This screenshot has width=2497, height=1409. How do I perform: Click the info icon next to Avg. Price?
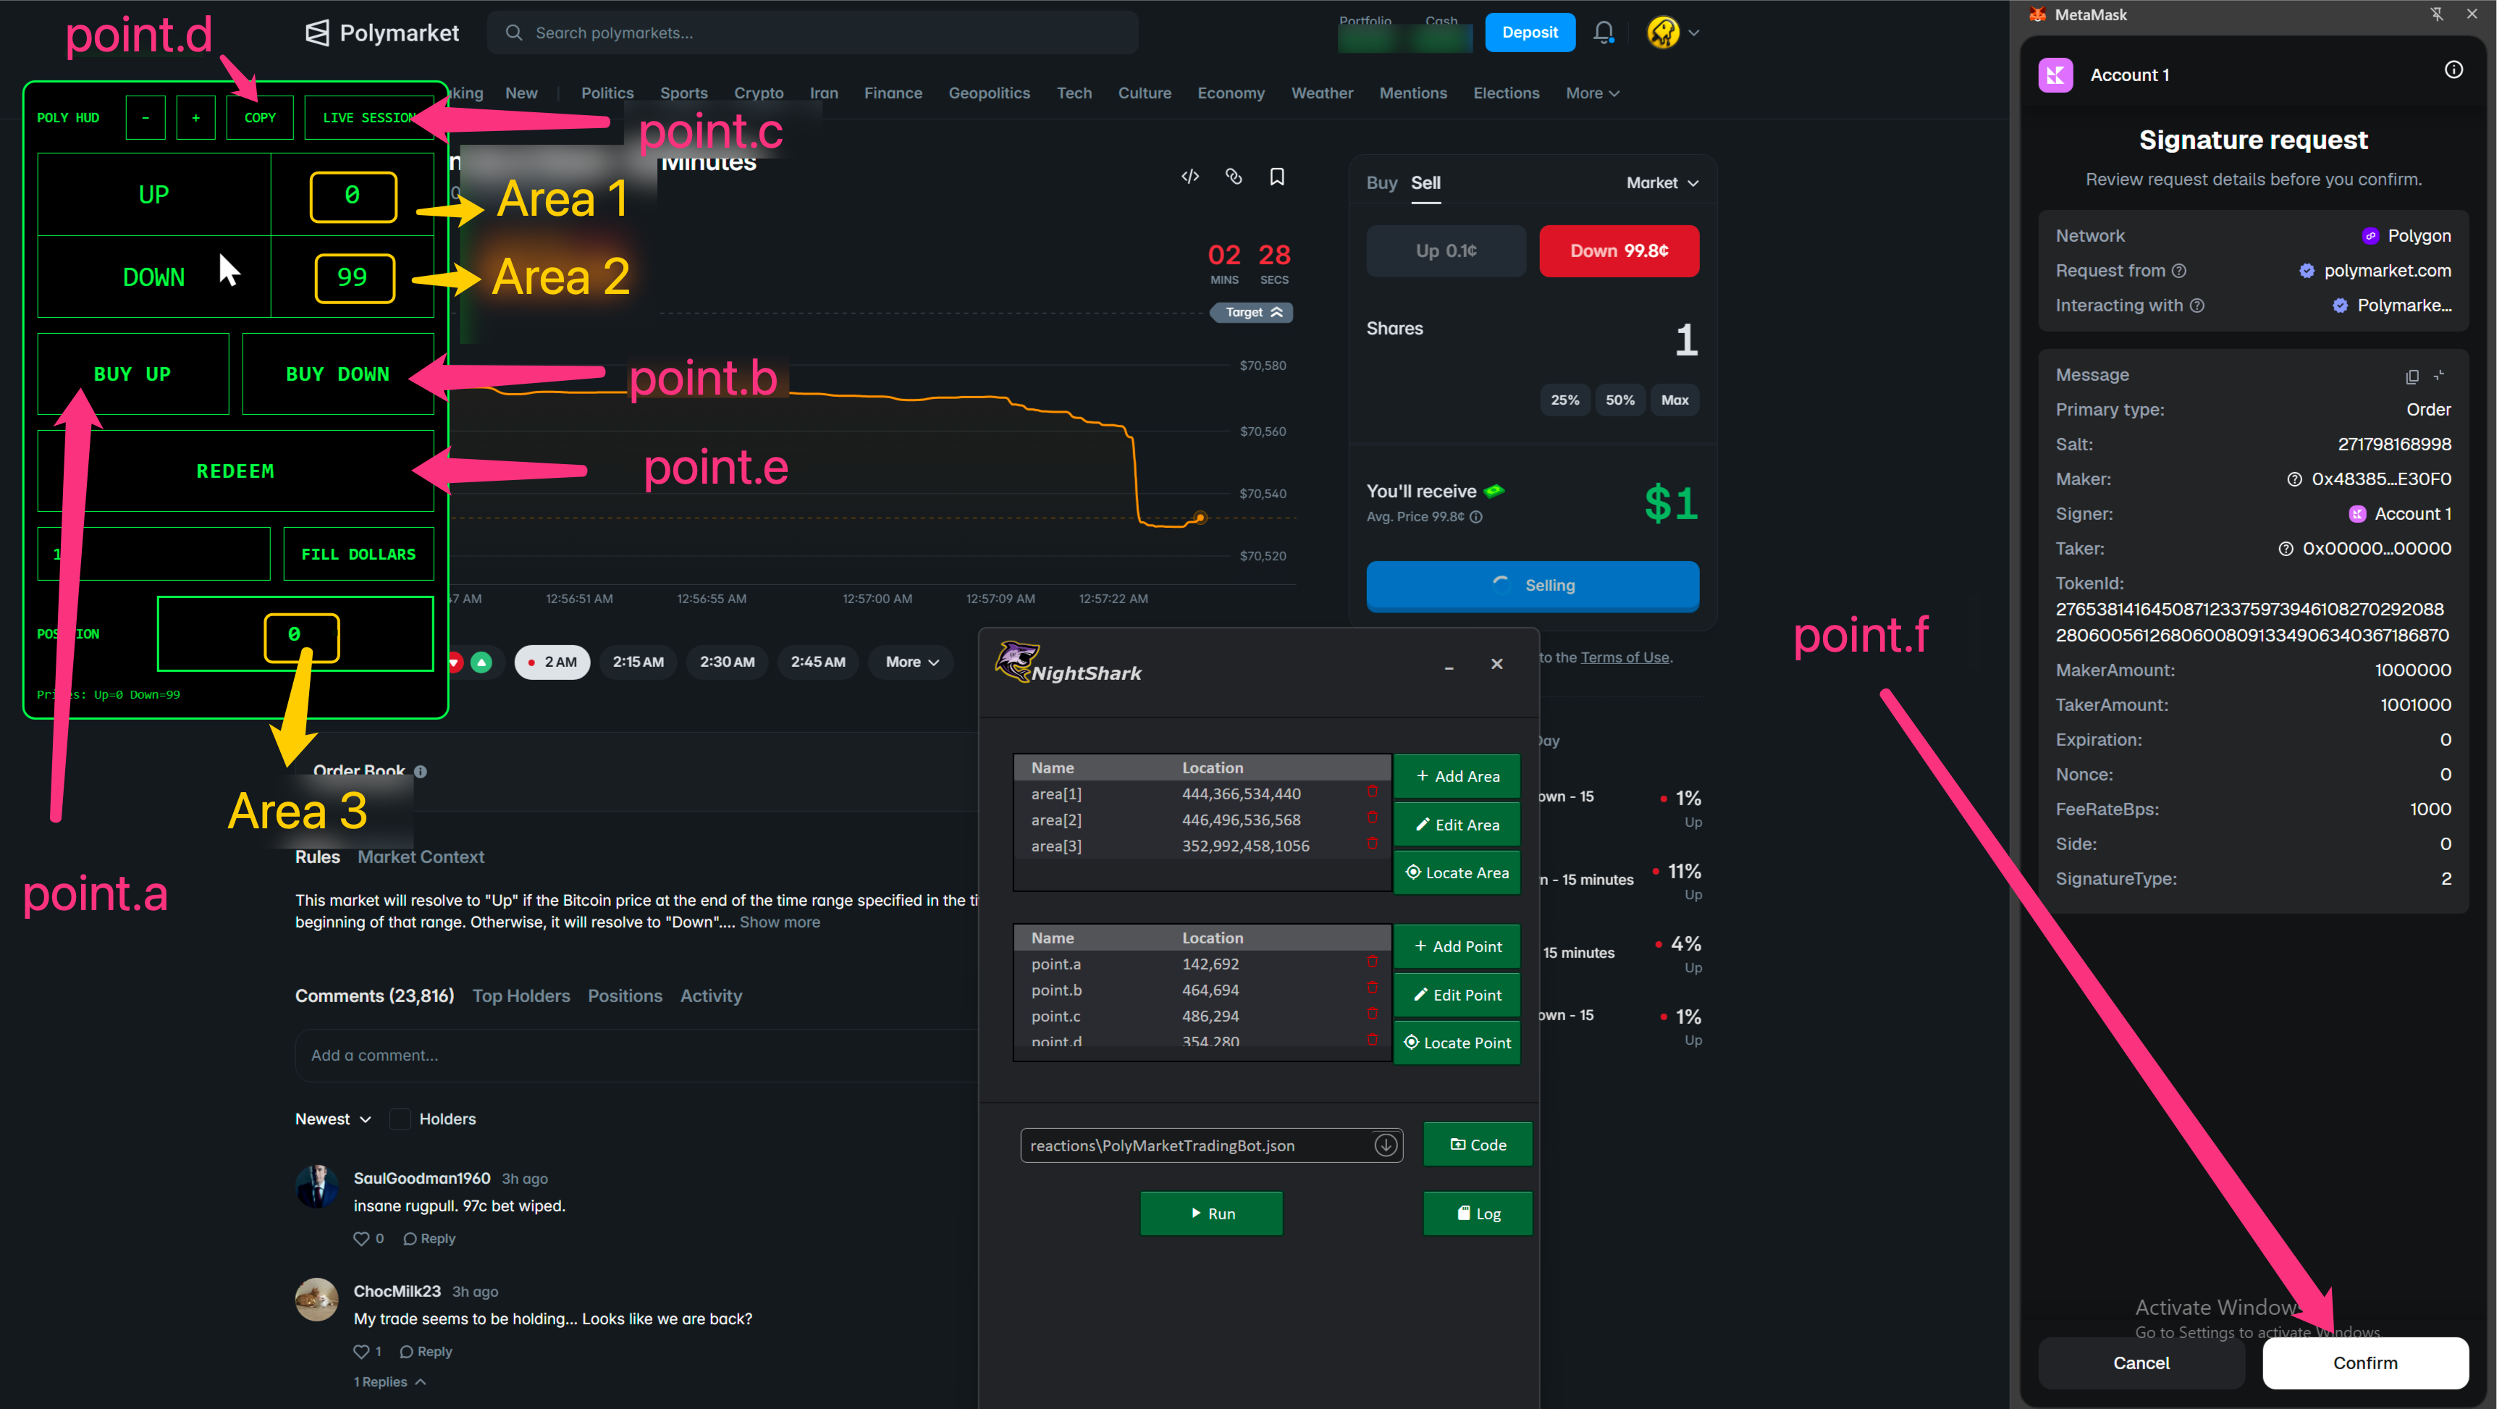click(1476, 517)
